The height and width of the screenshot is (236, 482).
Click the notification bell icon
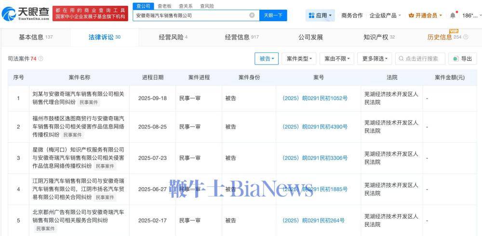point(453,15)
